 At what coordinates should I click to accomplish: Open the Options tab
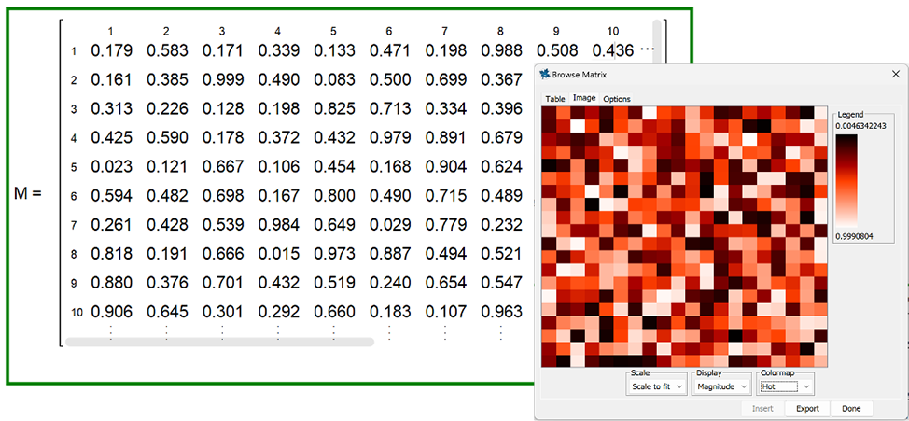[617, 98]
